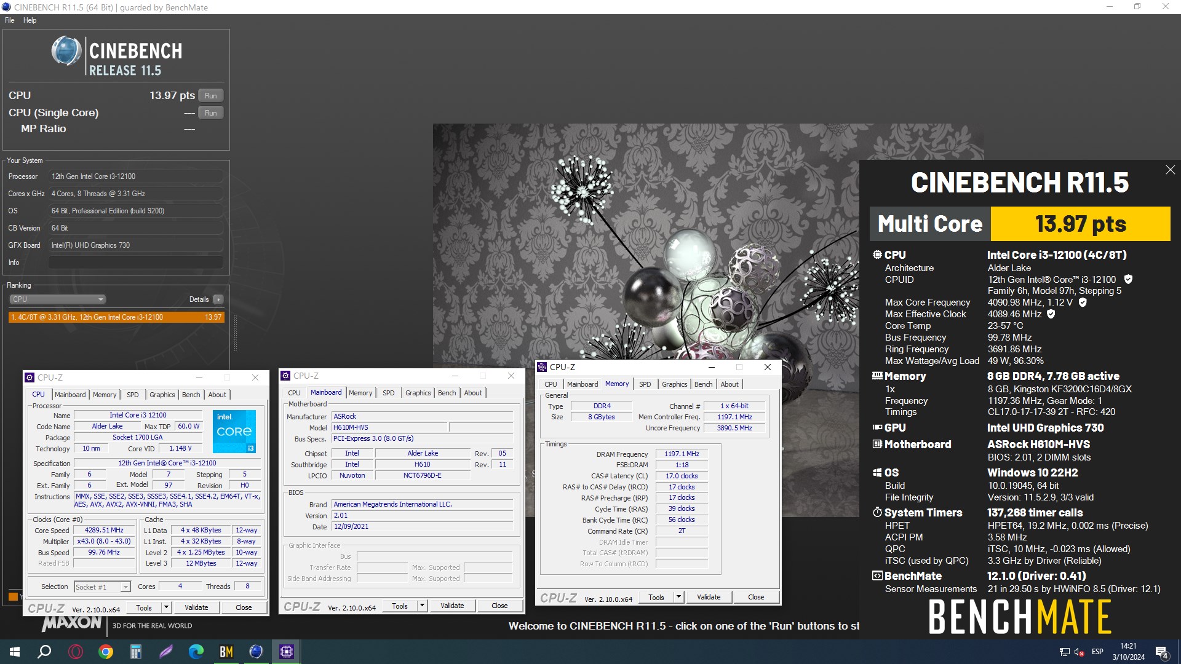This screenshot has height=664, width=1181.
Task: Click Tools button in the middle CPU-Z window
Action: [x=400, y=606]
